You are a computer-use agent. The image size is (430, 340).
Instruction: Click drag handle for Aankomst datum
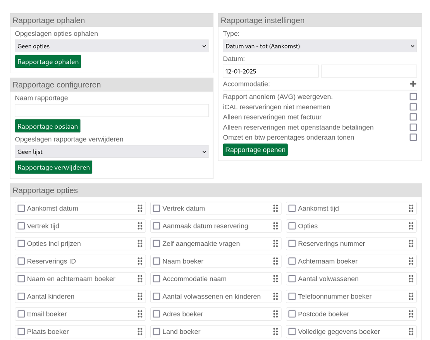click(x=140, y=208)
